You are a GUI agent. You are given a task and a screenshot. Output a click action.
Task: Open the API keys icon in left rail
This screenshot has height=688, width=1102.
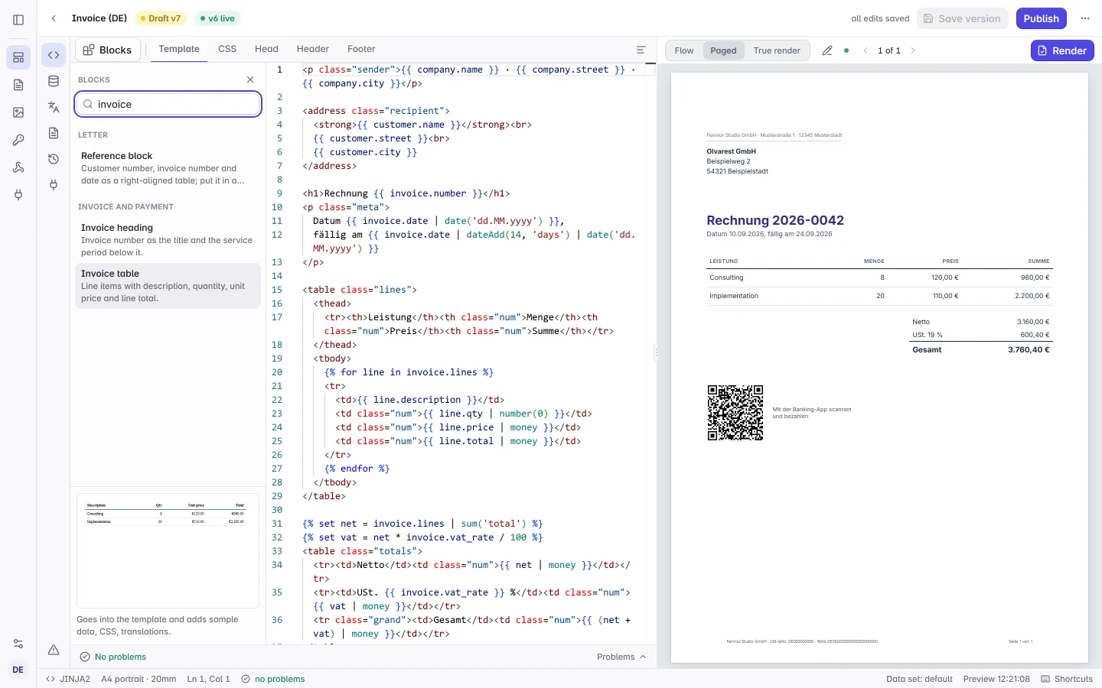point(18,140)
